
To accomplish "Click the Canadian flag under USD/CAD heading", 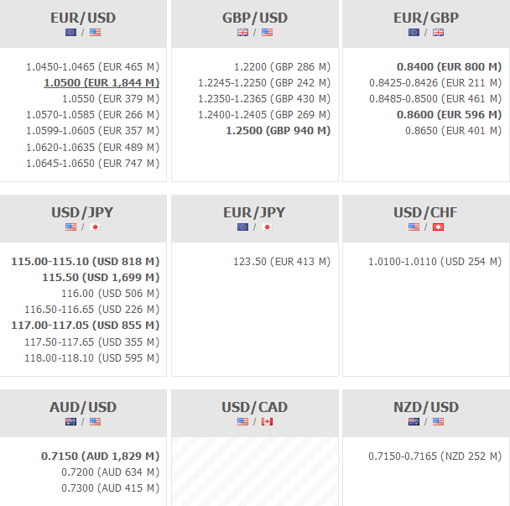I will tap(267, 422).
